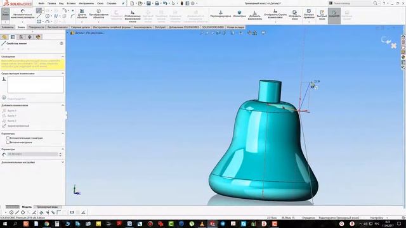Open the Вставка (Insert) menu
This screenshot has width=406, height=228.
(71, 3)
